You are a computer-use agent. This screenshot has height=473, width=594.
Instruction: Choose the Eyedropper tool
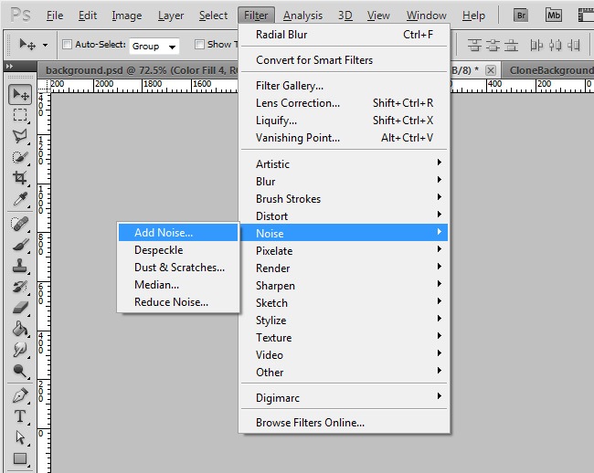point(20,199)
